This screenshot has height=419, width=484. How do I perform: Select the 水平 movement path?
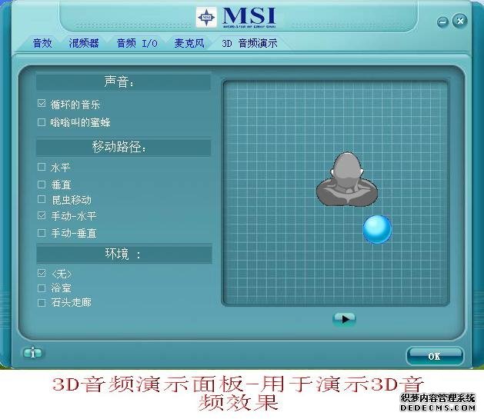click(42, 167)
